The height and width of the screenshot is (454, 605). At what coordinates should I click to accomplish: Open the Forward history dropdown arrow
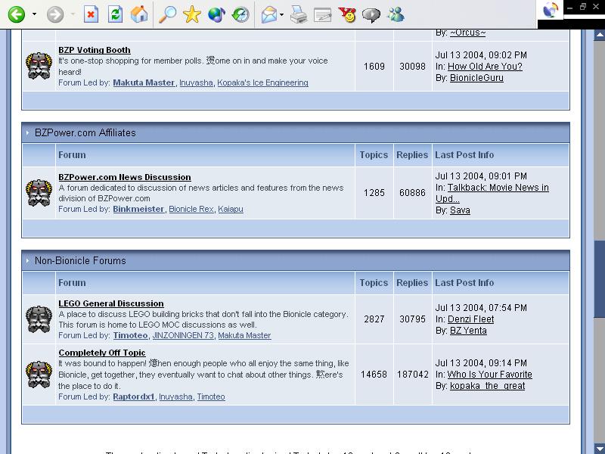pos(73,14)
